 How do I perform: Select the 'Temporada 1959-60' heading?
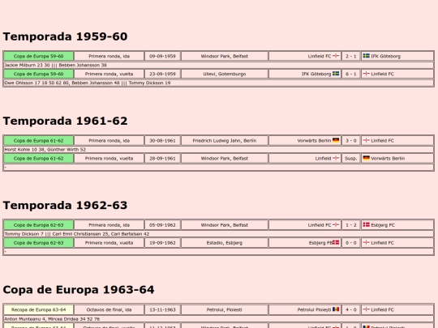65,36
